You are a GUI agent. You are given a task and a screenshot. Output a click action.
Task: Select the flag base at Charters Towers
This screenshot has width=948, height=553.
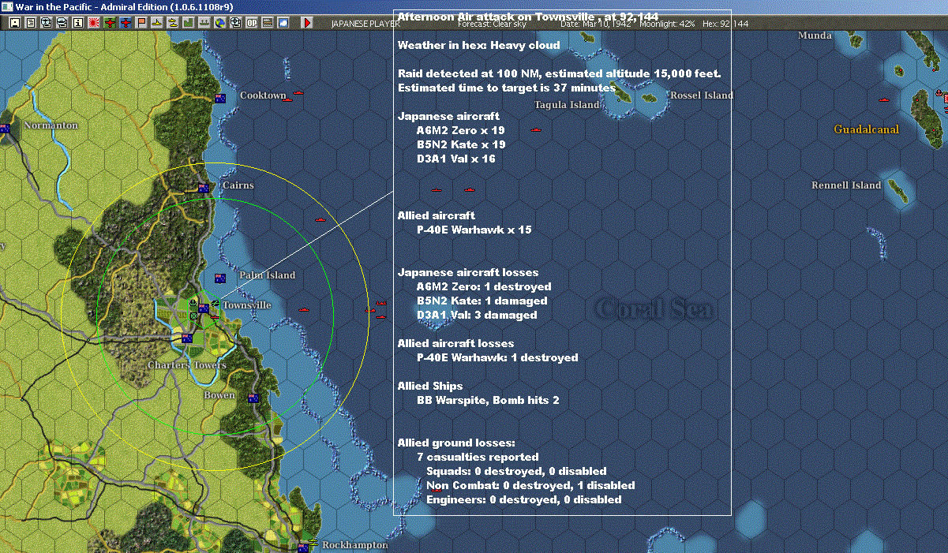pyautogui.click(x=187, y=338)
